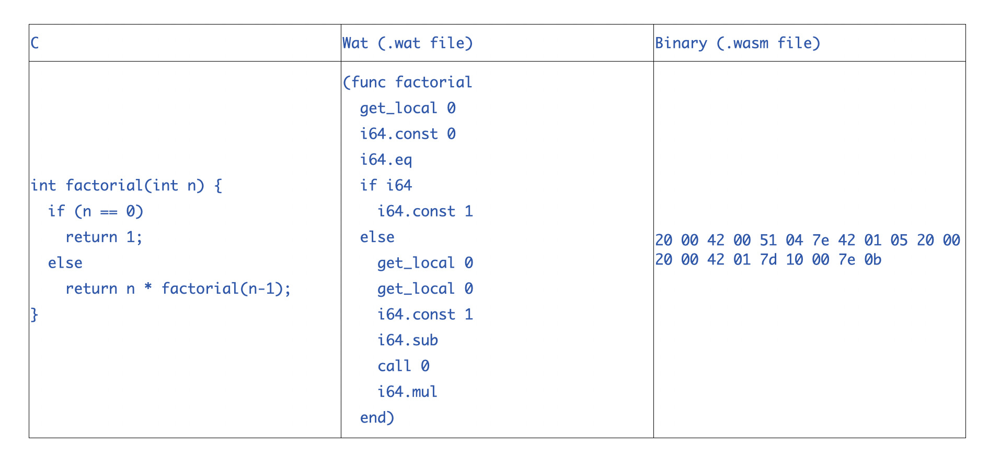Click the "Binary (.wasm file)" column header
The height and width of the screenshot is (458, 989).
[737, 43]
